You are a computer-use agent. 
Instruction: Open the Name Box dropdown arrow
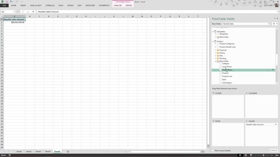(x=14, y=12)
